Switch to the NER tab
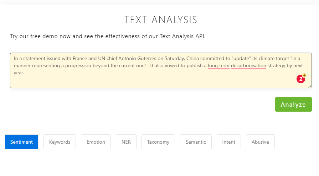The image size is (319, 176). pyautogui.click(x=126, y=142)
